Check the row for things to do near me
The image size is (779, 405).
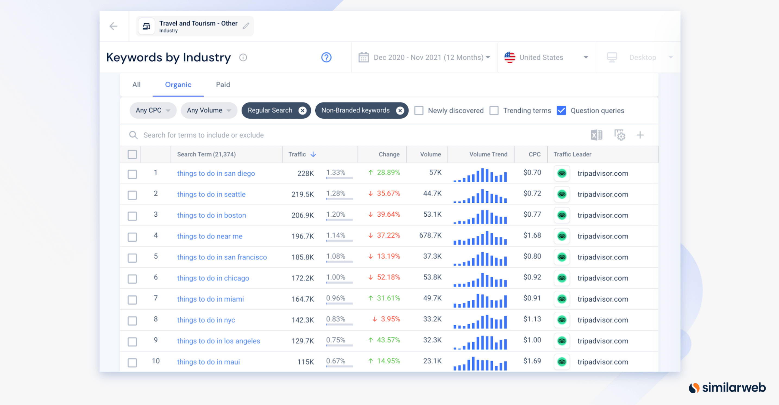[132, 237]
